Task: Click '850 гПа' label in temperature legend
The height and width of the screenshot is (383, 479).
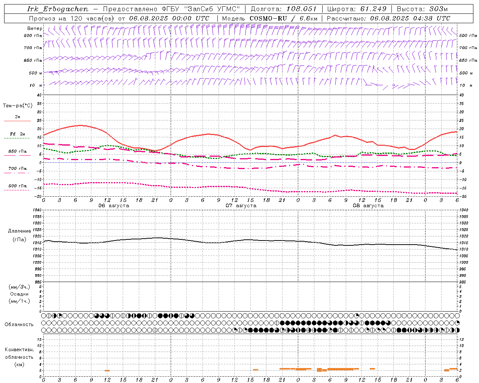Action: (18, 151)
